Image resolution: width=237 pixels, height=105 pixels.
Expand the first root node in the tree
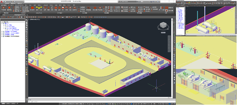[2, 23]
